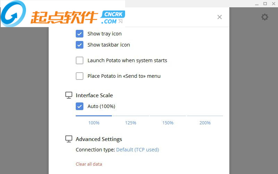Maximize the Potato window
This screenshot has width=278, height=174.
click(x=265, y=3)
